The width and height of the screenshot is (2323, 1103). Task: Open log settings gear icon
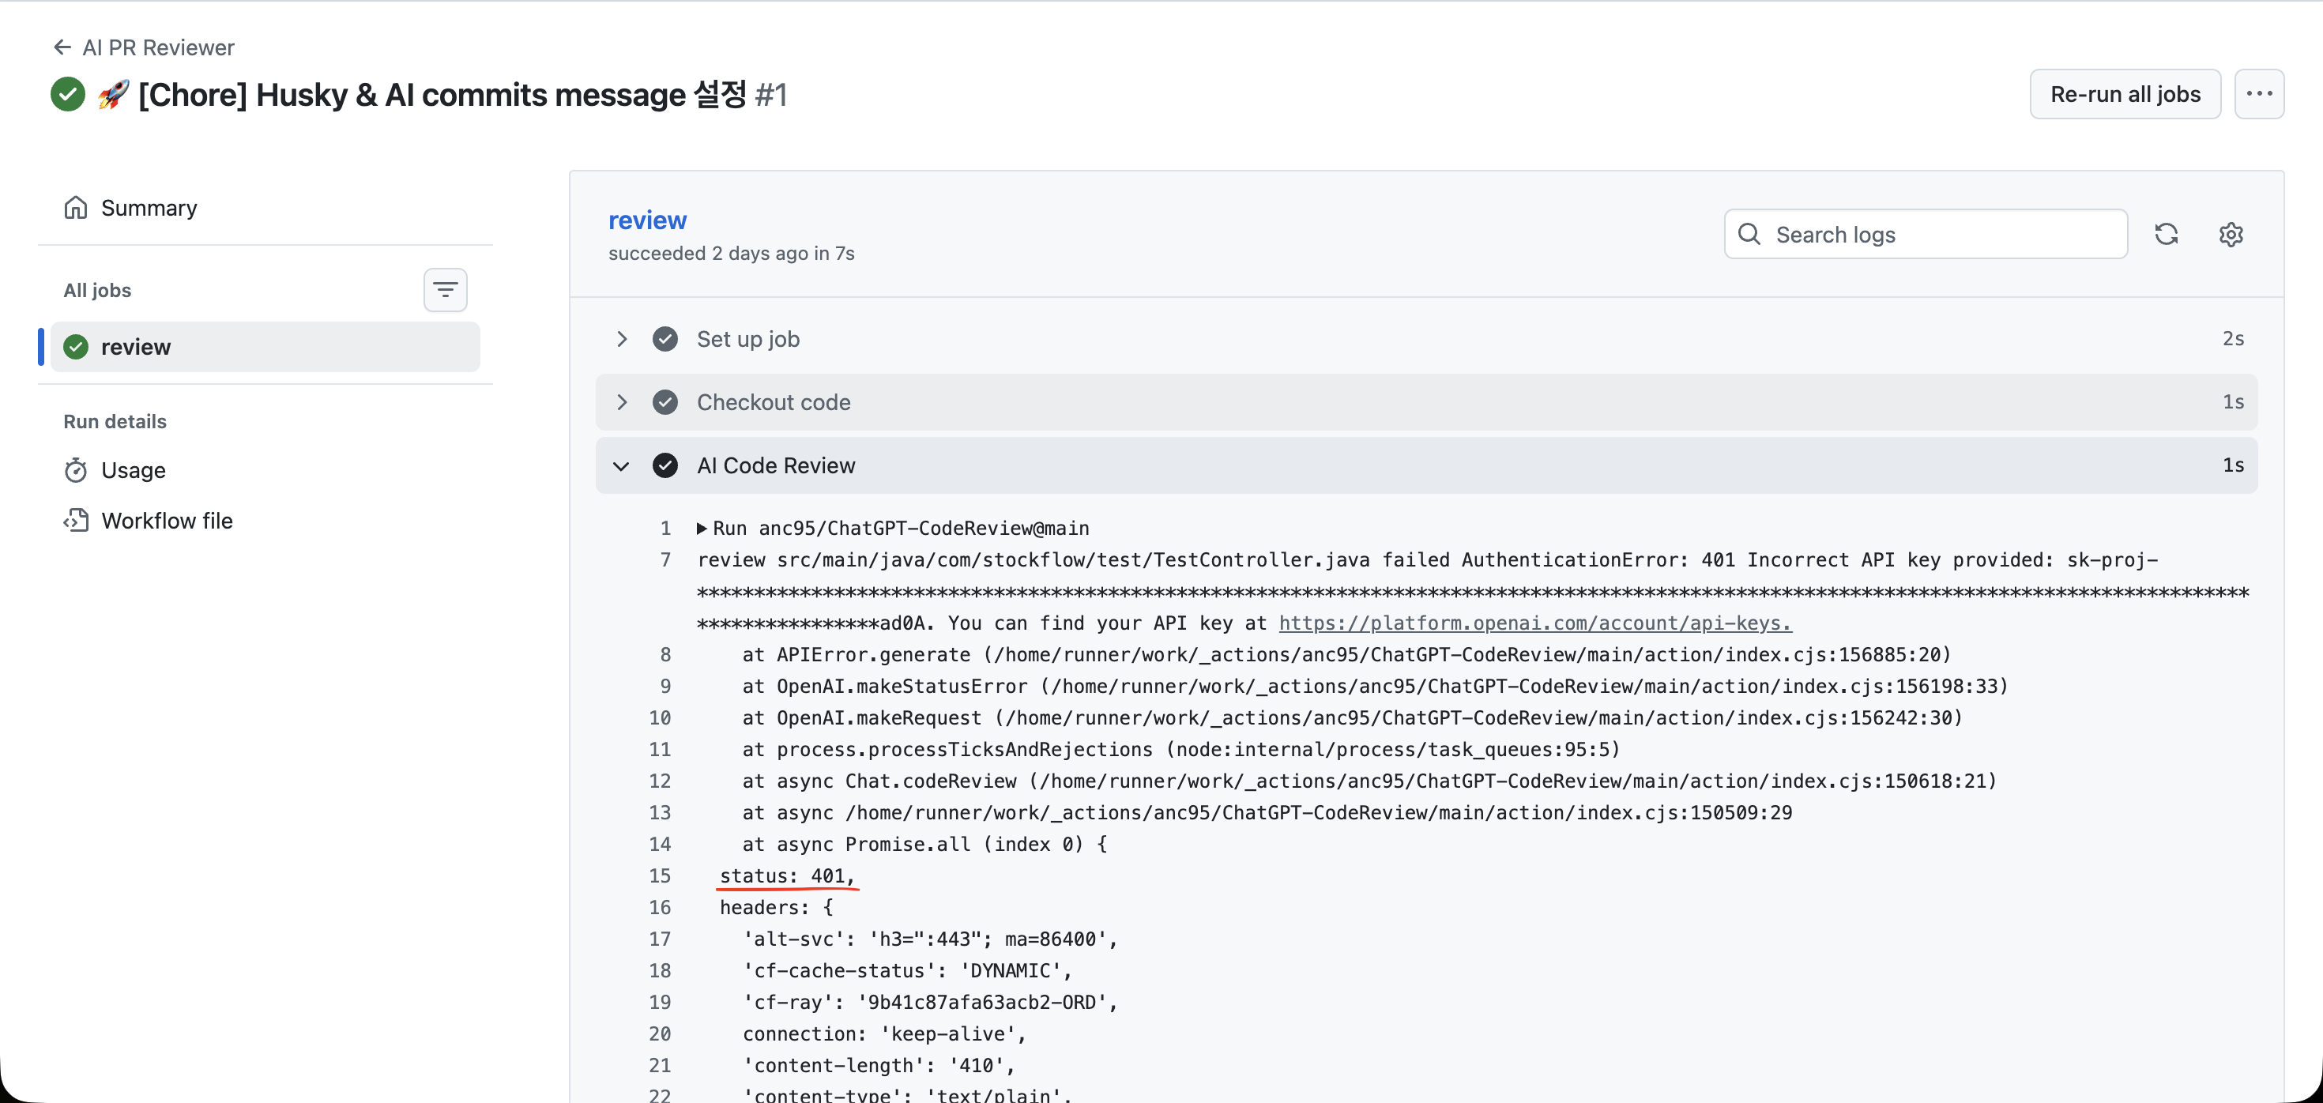(2231, 235)
